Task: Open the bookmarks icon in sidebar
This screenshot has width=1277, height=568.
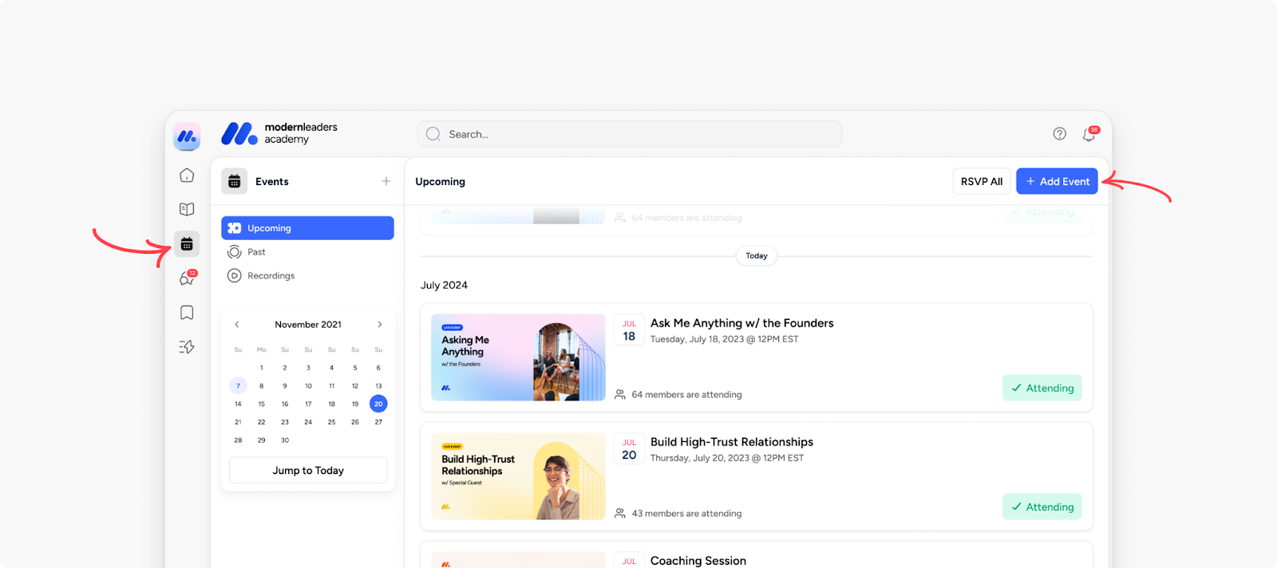Action: click(187, 313)
